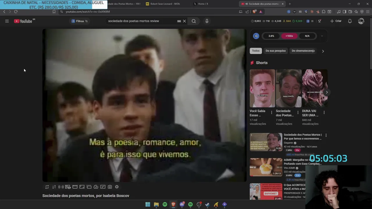Image resolution: width=372 pixels, height=209 pixels.
Task: Open the Filtros dropdown
Action: [x=80, y=21]
